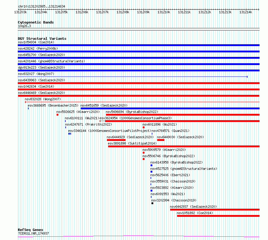The height and width of the screenshot is (240, 268).
Task: Select nsv6091553 (Wu2021) label
Action: [x=168, y=194]
